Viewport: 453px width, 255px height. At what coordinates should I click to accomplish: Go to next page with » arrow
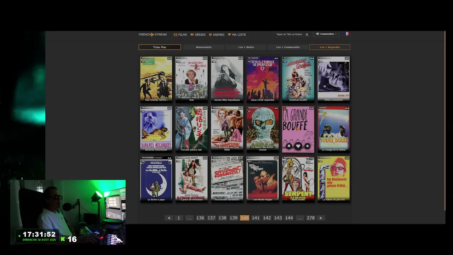[x=321, y=218]
